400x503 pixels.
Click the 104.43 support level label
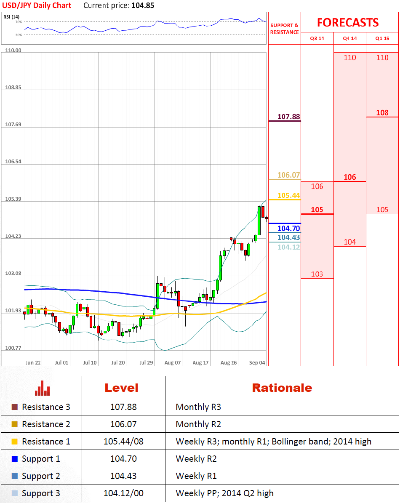[x=289, y=237]
